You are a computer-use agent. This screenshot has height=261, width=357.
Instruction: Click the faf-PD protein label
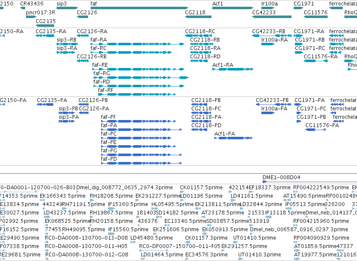(x=109, y=159)
